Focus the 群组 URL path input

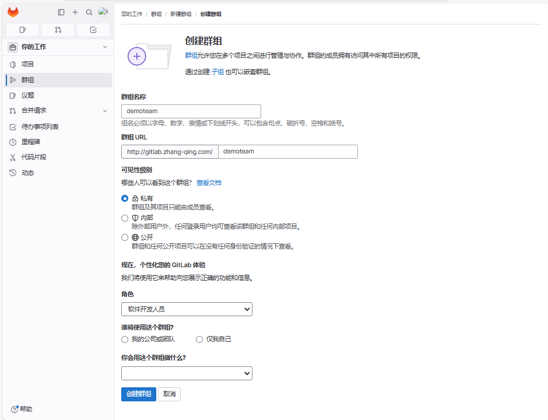tap(288, 152)
